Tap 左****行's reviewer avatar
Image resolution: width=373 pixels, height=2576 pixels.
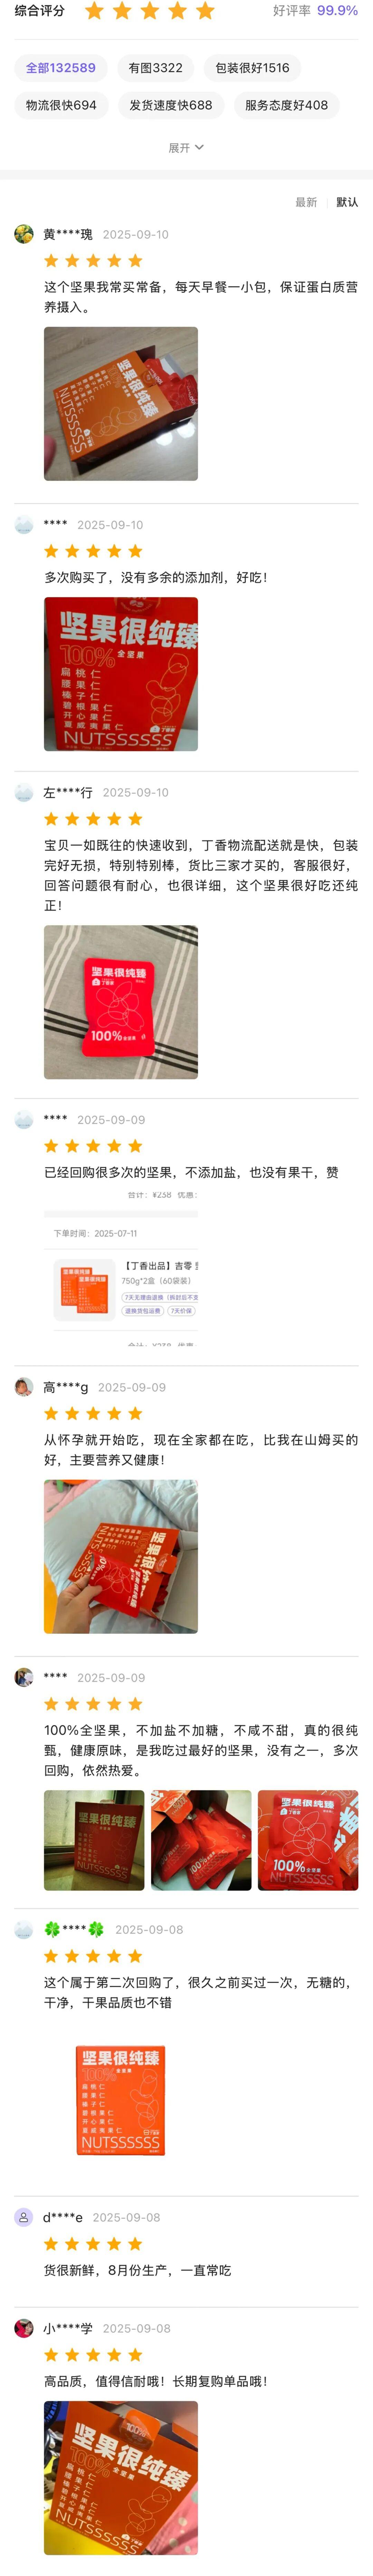(24, 792)
